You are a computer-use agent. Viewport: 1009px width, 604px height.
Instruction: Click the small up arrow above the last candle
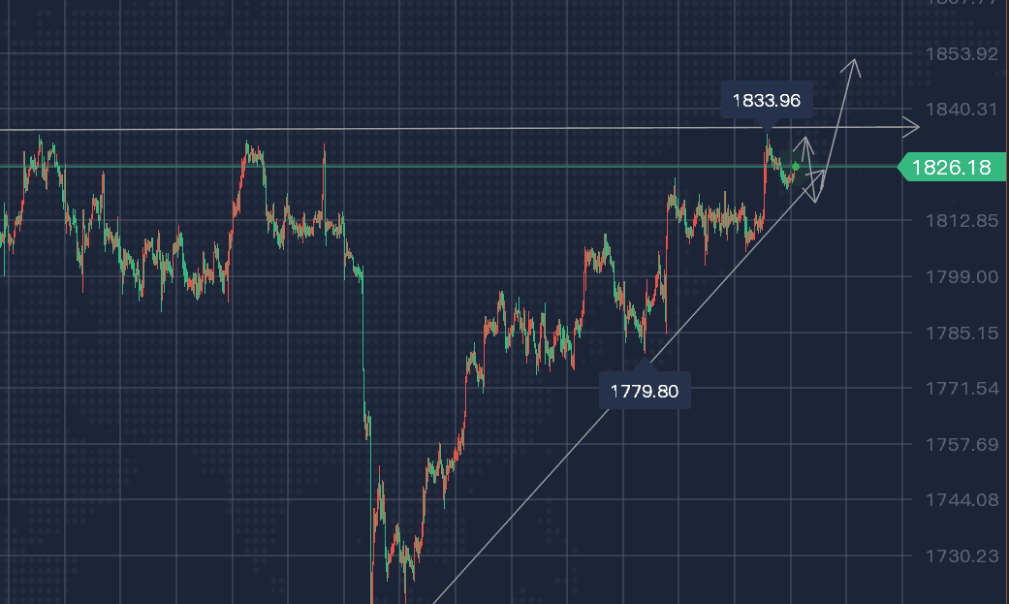click(804, 148)
